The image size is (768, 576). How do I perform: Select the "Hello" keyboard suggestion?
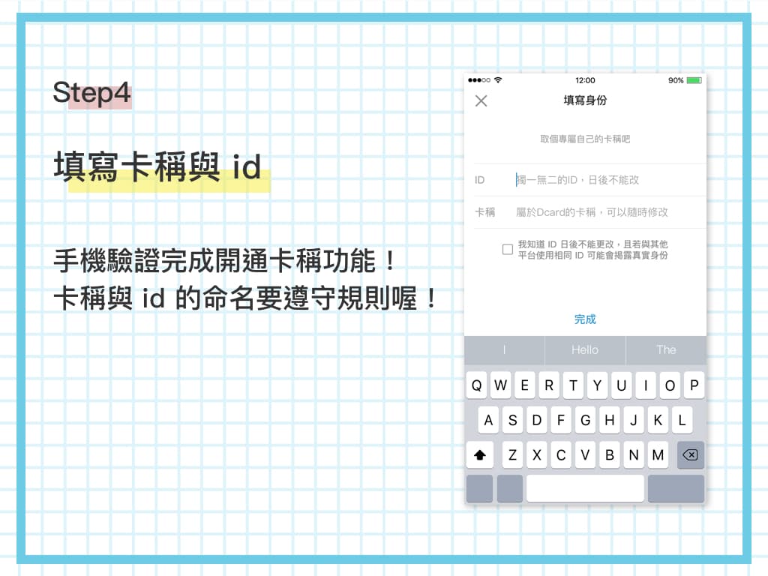(585, 349)
